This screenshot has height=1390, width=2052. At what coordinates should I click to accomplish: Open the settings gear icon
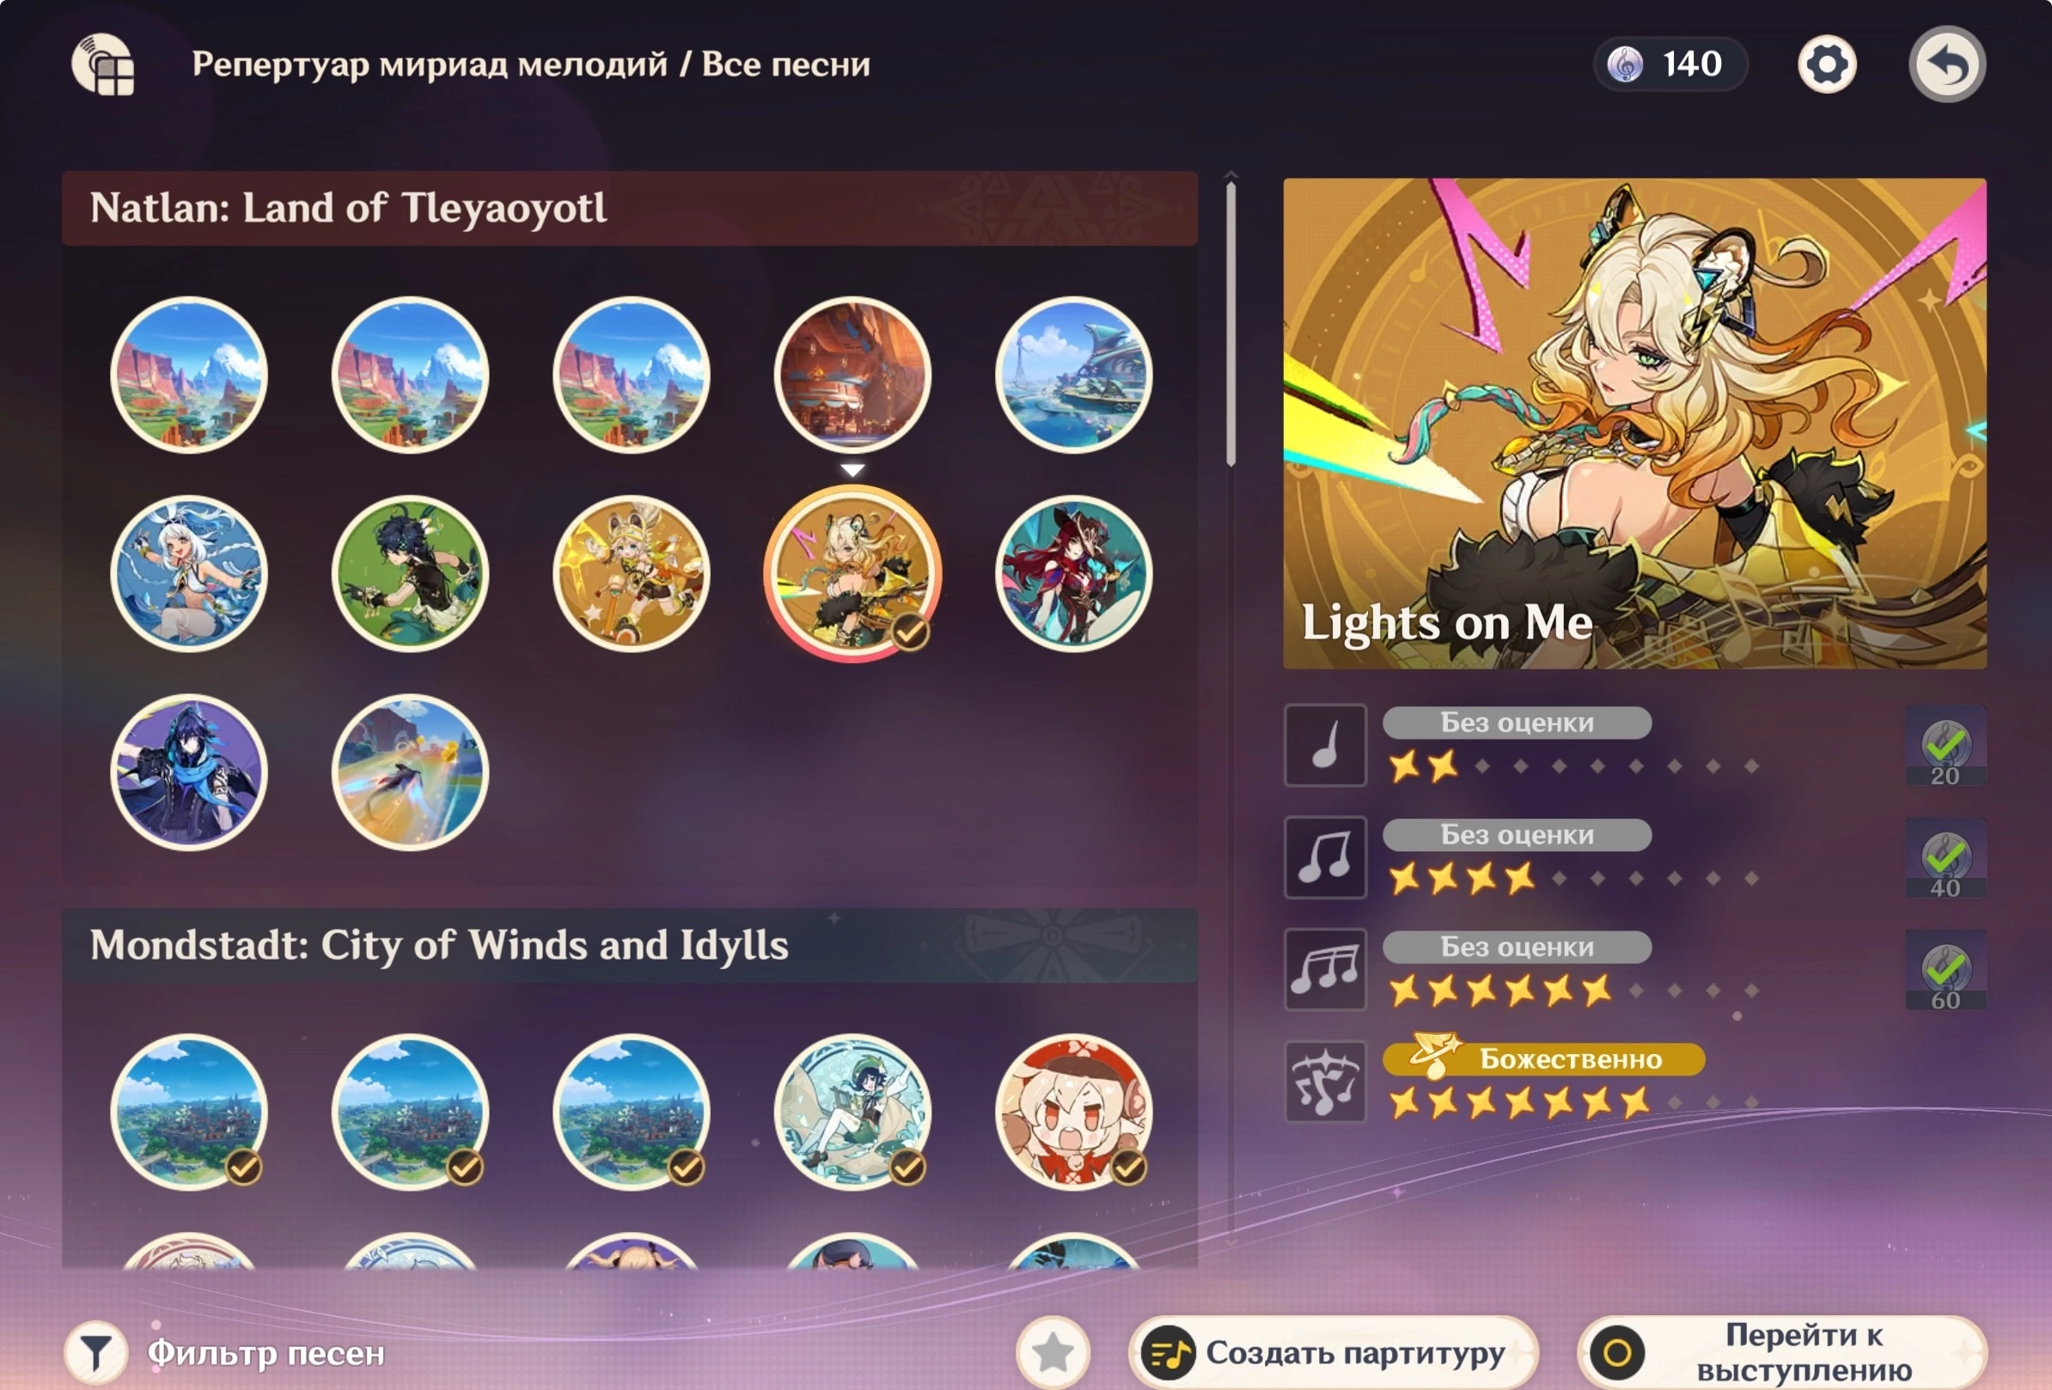point(1826,64)
